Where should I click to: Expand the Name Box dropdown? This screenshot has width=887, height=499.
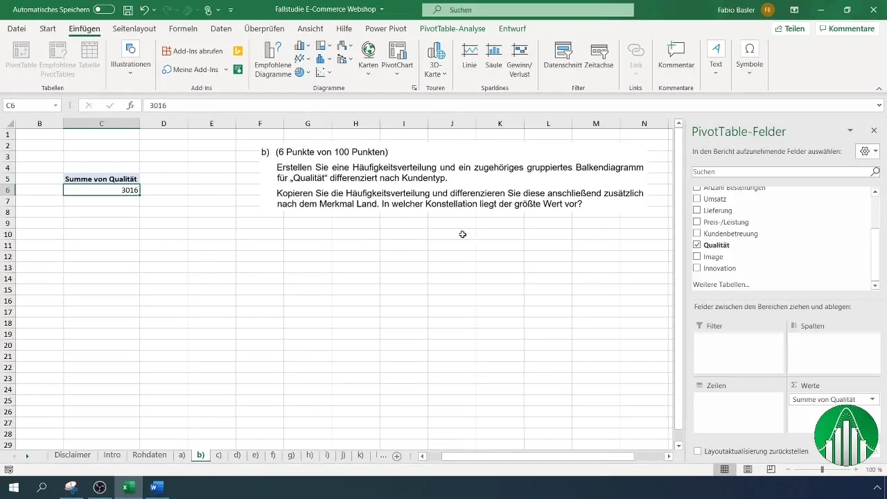(x=55, y=105)
